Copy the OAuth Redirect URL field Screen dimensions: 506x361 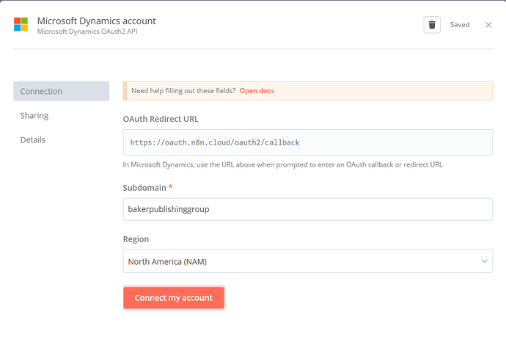pyautogui.click(x=308, y=142)
